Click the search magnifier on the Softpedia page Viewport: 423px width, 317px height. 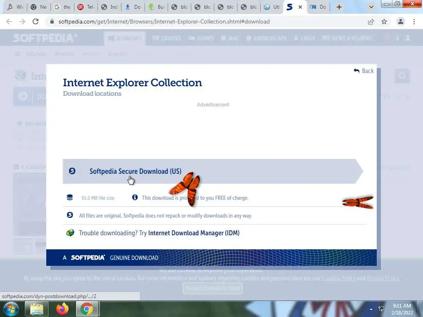point(402,76)
